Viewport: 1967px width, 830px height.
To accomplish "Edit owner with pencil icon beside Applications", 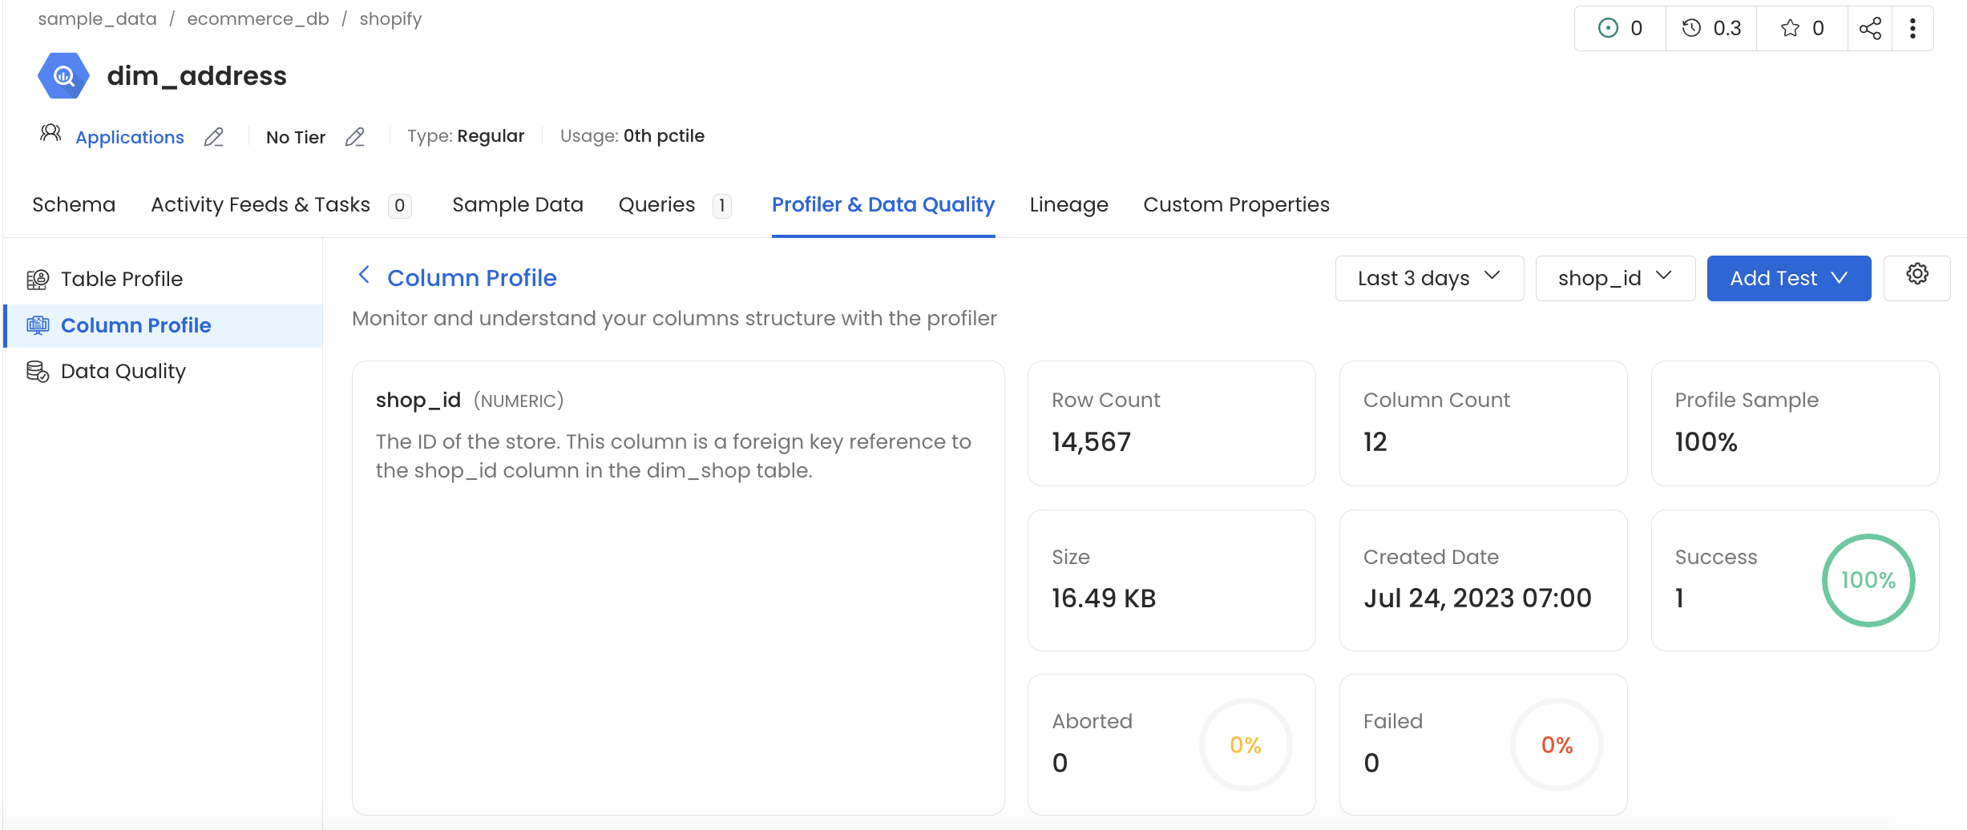I will click(214, 138).
